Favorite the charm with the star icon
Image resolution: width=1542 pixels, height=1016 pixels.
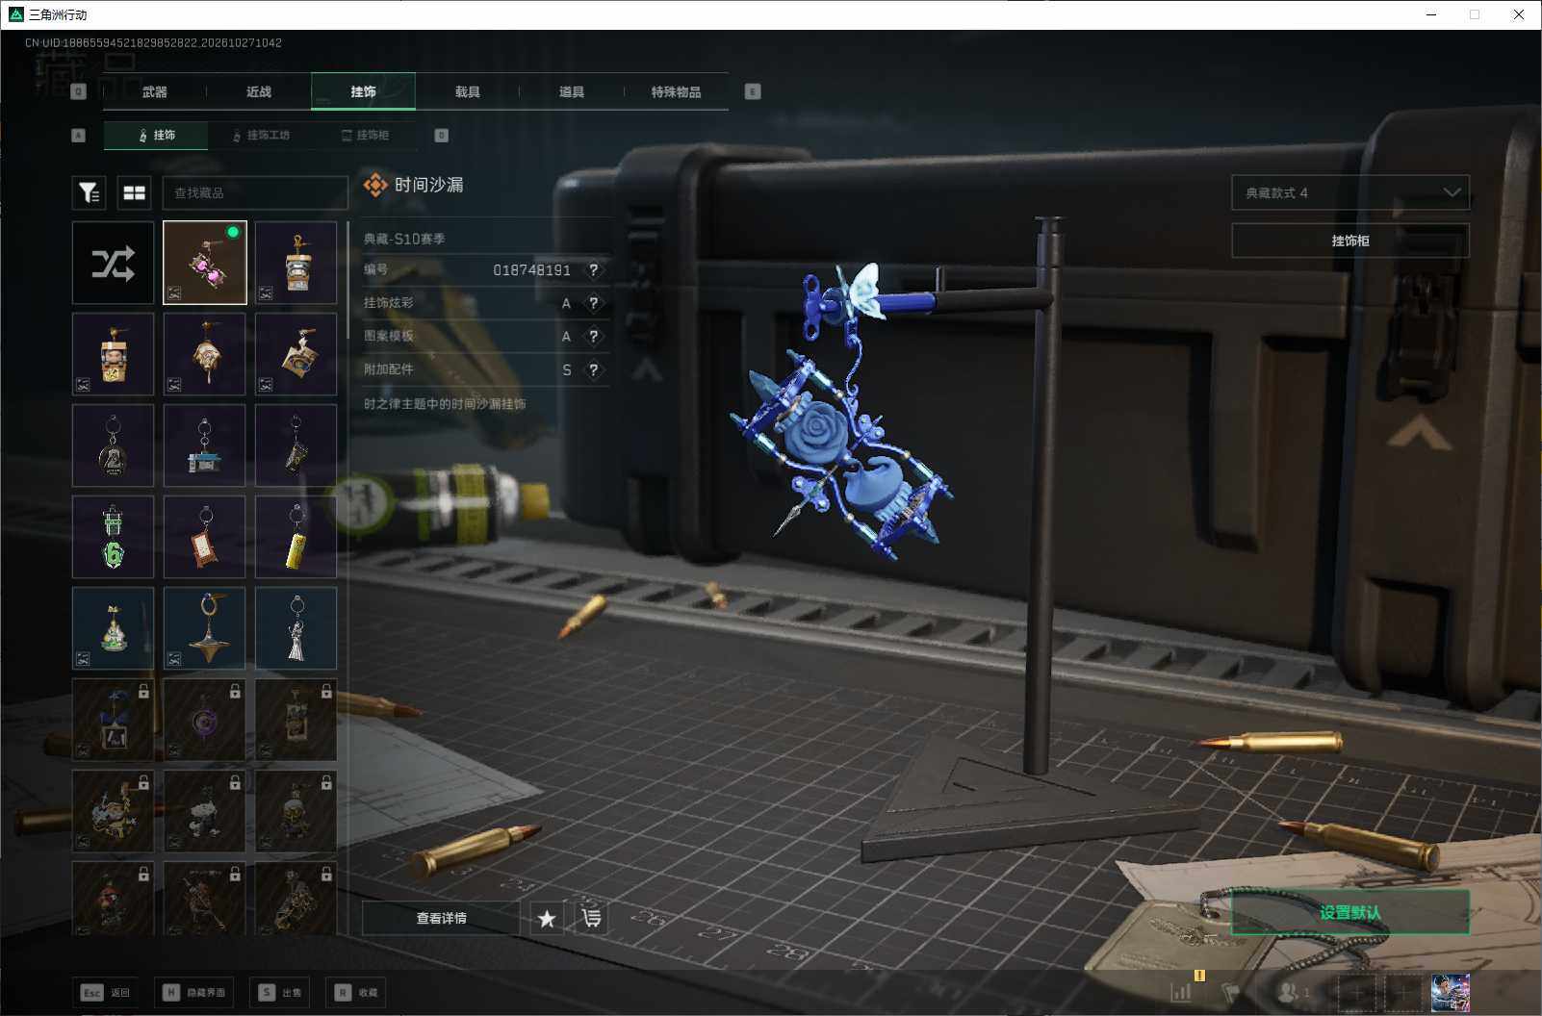pyautogui.click(x=547, y=919)
